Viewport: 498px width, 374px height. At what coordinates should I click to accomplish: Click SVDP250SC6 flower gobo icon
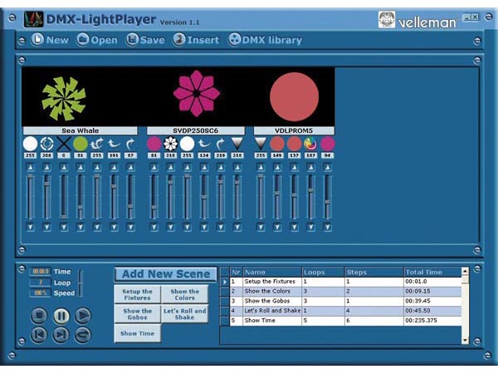[x=170, y=144]
